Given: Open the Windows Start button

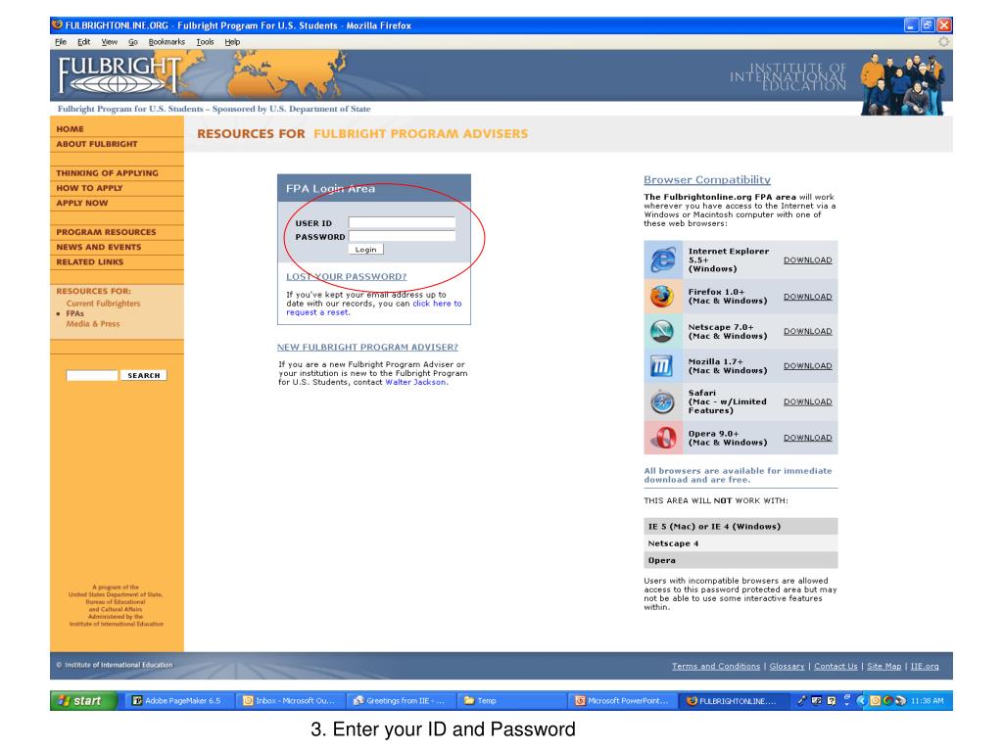Looking at the screenshot, I should point(83,700).
